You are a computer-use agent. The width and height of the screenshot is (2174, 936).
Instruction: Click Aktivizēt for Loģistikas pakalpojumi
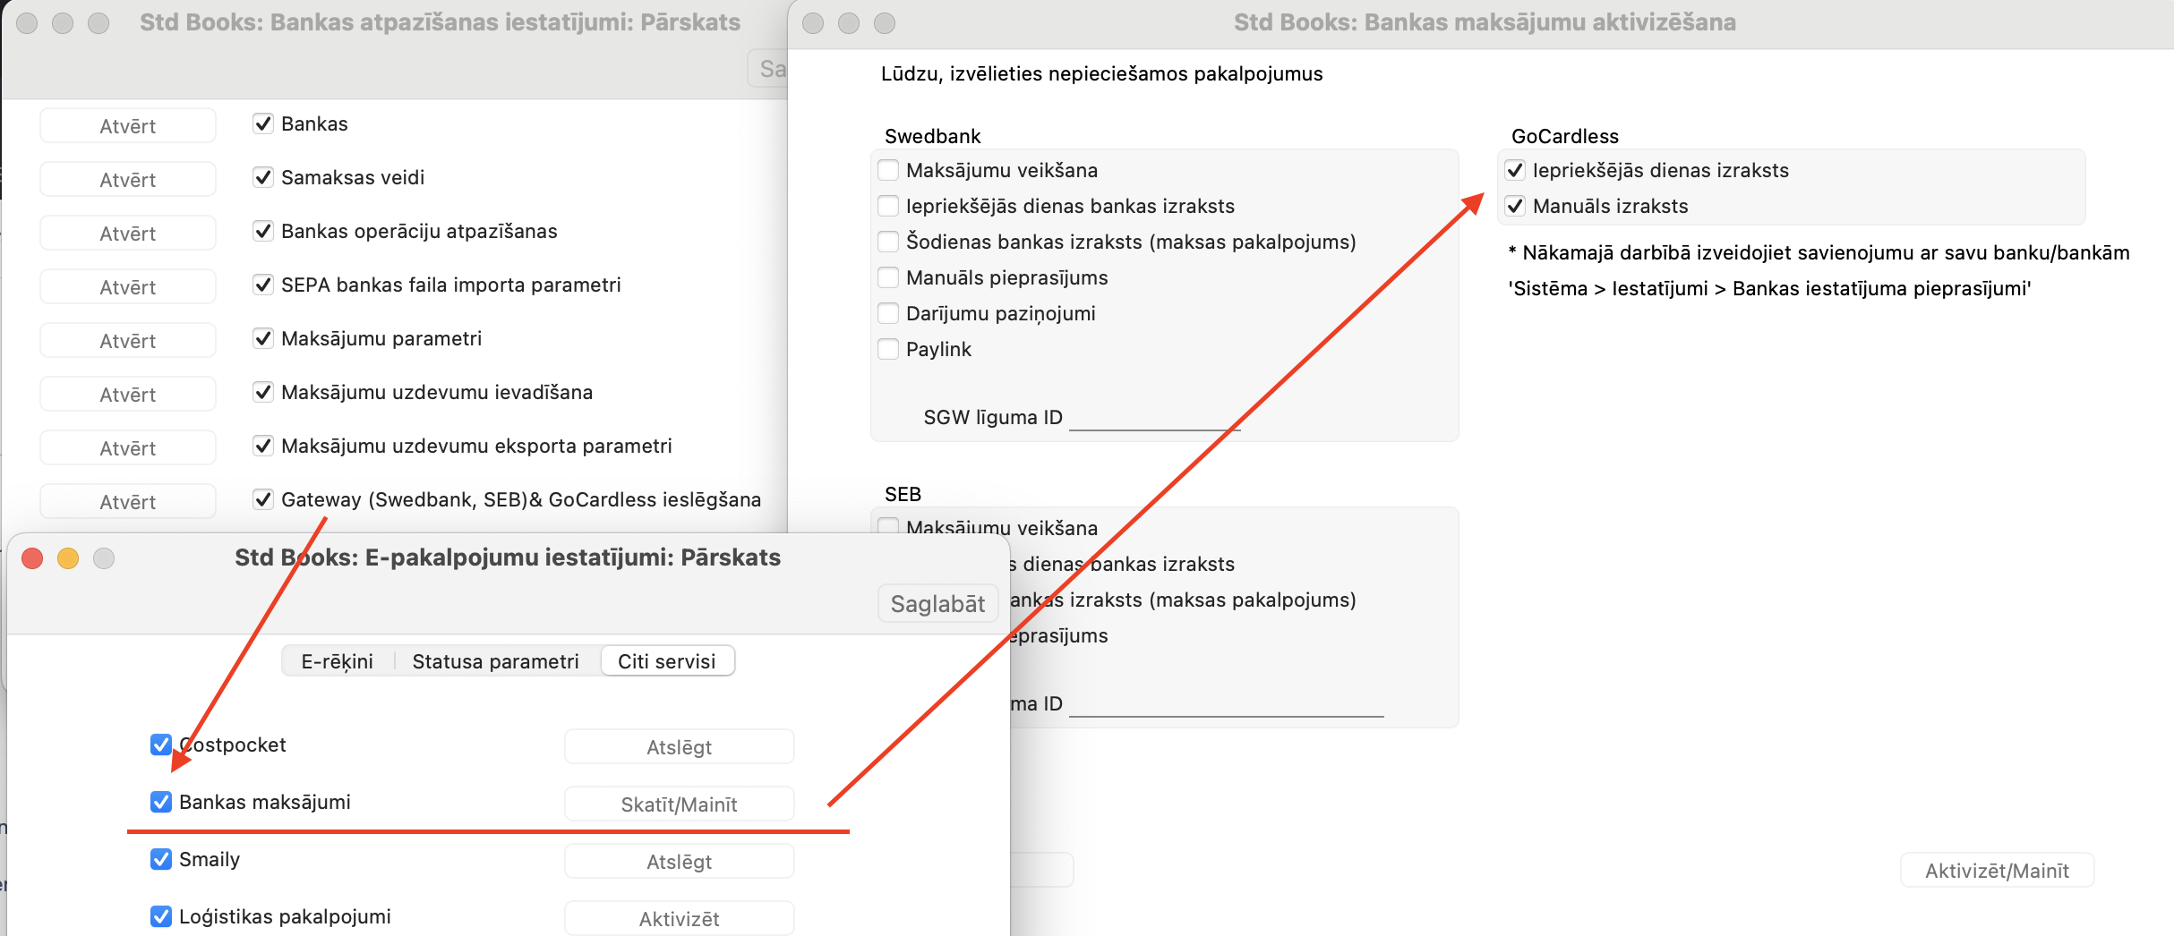tap(679, 919)
